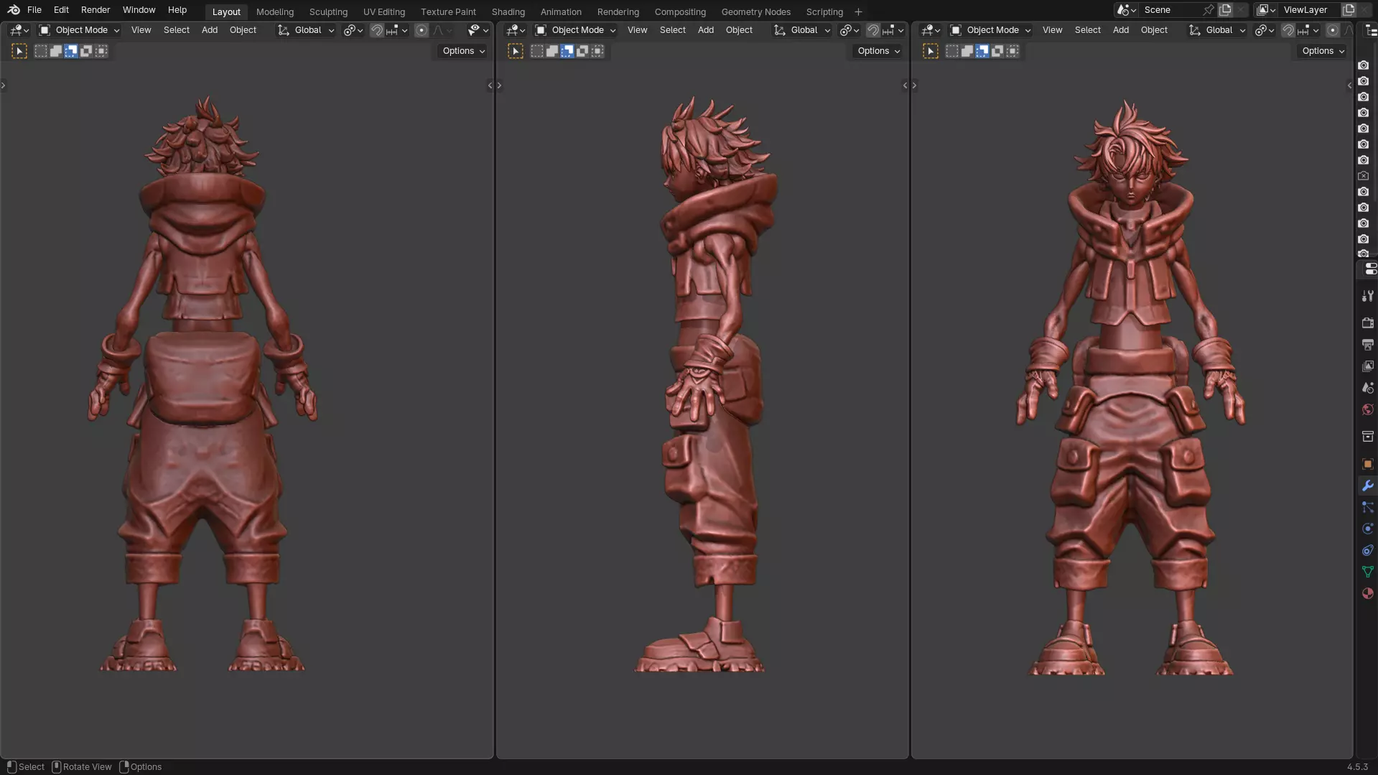1378x775 pixels.
Task: Open the World properties tab
Action: click(x=1367, y=409)
